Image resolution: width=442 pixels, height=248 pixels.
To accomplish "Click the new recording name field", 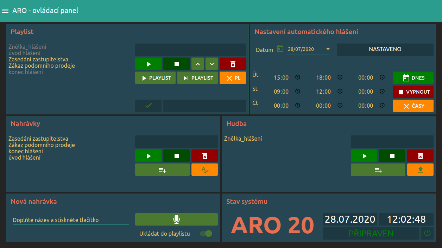I will click(x=70, y=220).
